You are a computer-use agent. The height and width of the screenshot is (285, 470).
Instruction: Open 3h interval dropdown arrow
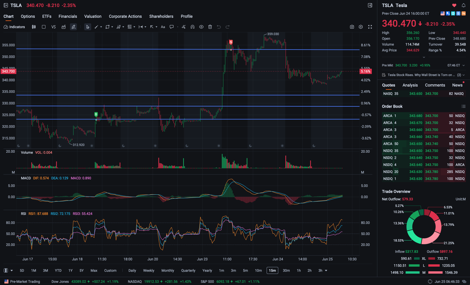point(326,270)
